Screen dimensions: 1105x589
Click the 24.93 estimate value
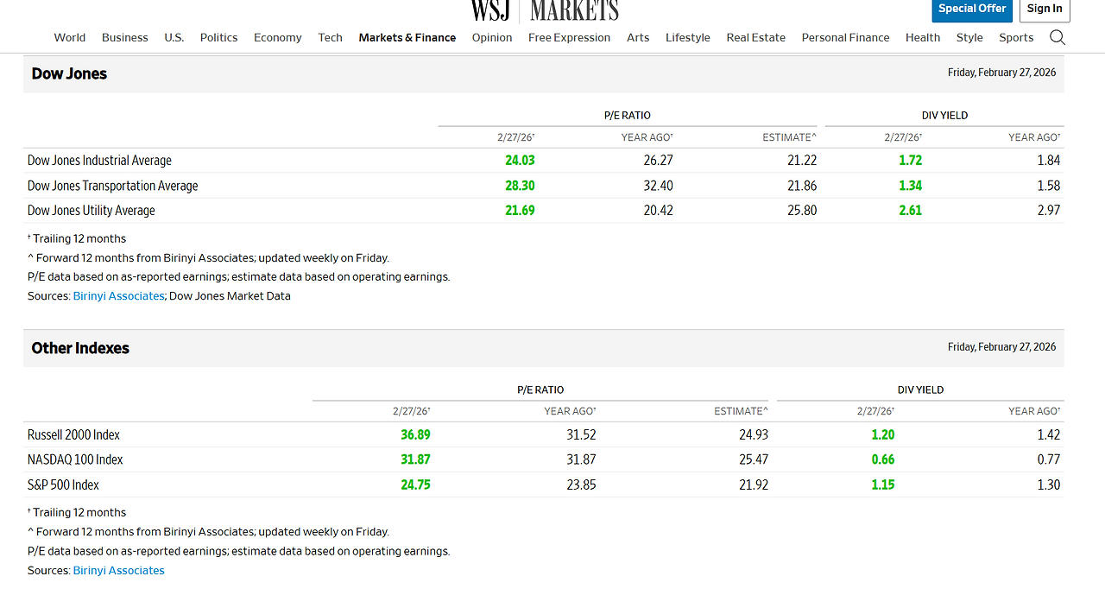[x=754, y=435]
